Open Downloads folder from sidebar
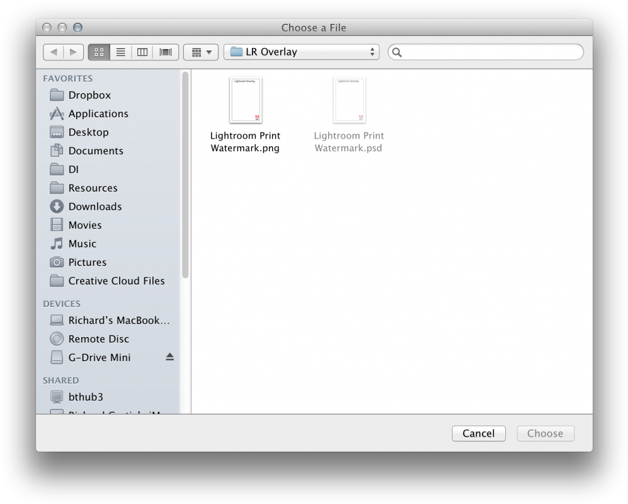The image size is (628, 504). point(94,207)
